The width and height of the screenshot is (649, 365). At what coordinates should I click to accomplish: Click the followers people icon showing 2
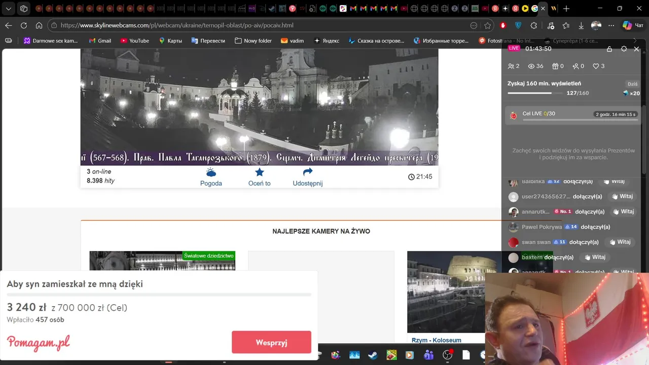point(514,66)
